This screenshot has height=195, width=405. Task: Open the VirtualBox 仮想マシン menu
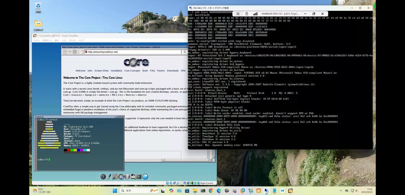point(47,40)
